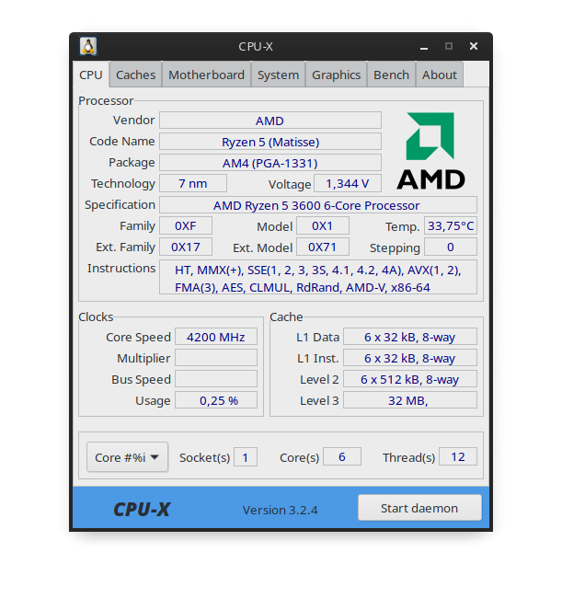Click the Core Speed value 4200 MHz
Screen dimensions: 562x610
216,337
